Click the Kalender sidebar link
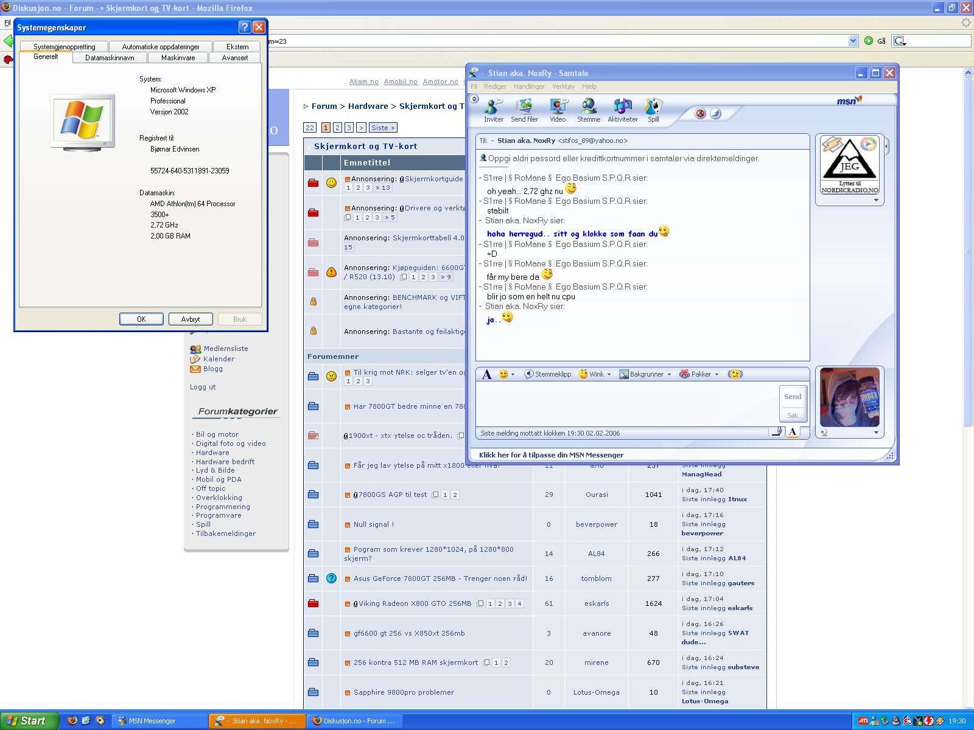Viewport: 974px width, 730px height. pyautogui.click(x=219, y=359)
